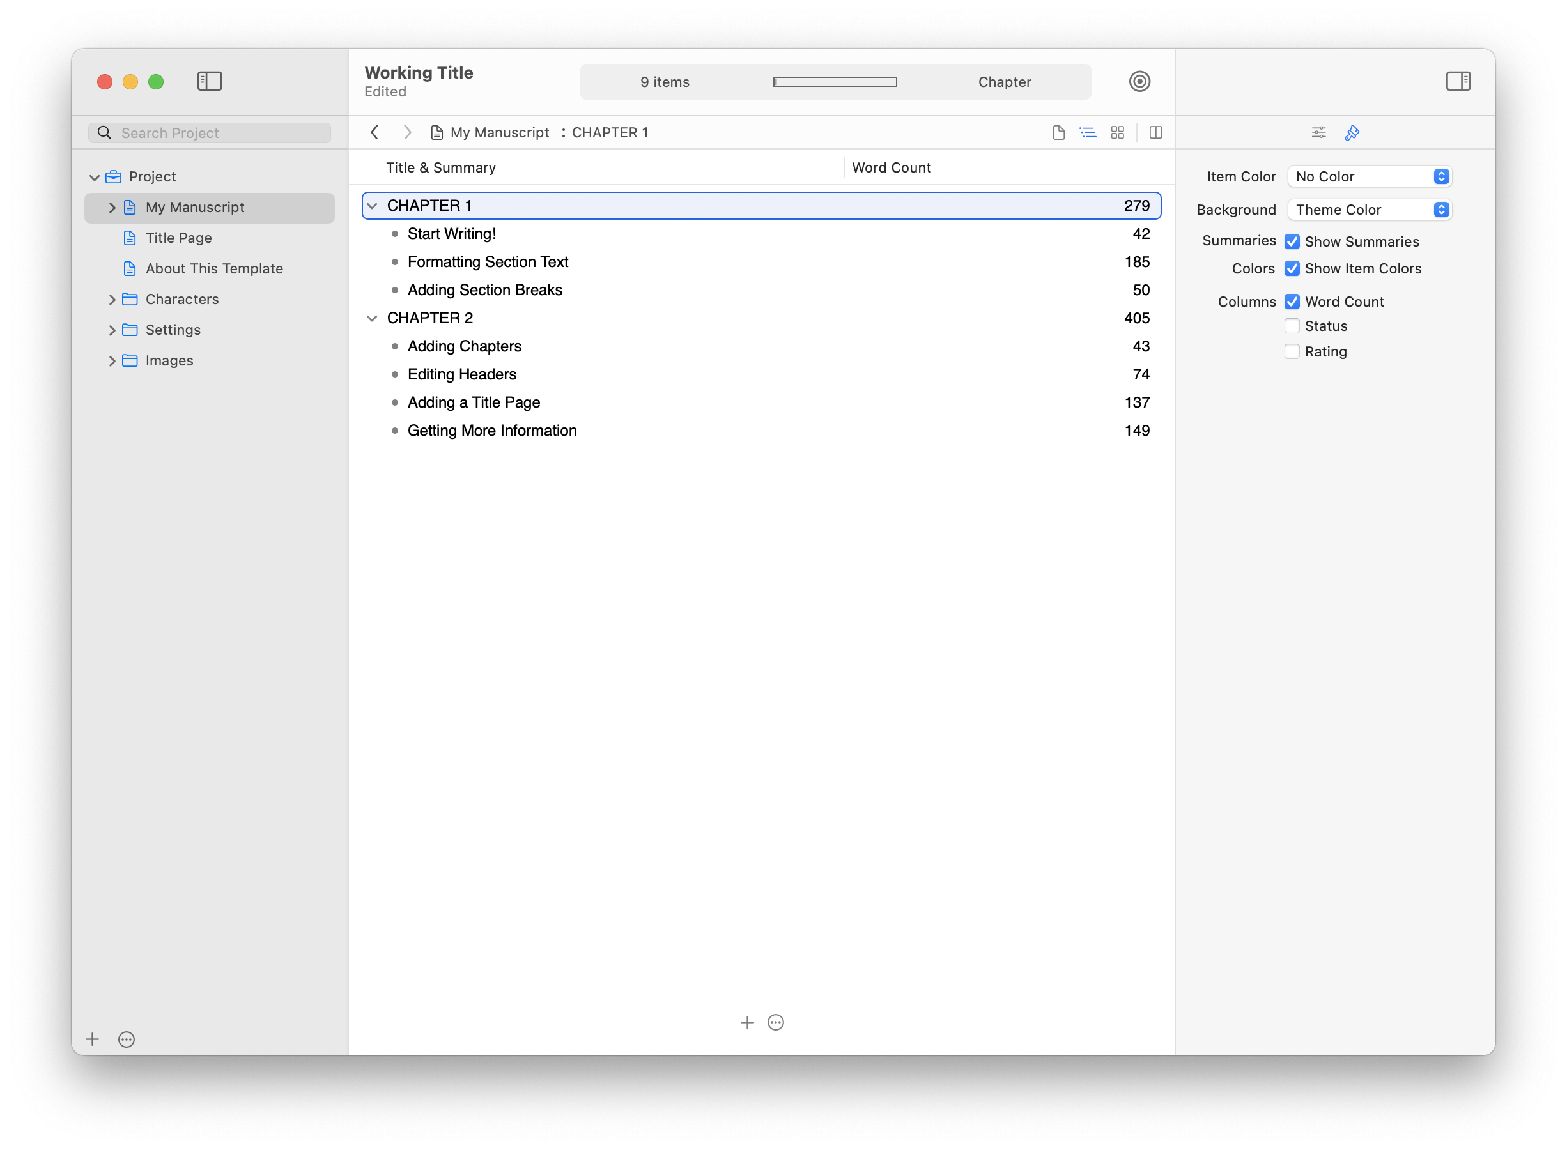The height and width of the screenshot is (1150, 1567).
Task: Click the Images folder icon
Action: tap(130, 360)
